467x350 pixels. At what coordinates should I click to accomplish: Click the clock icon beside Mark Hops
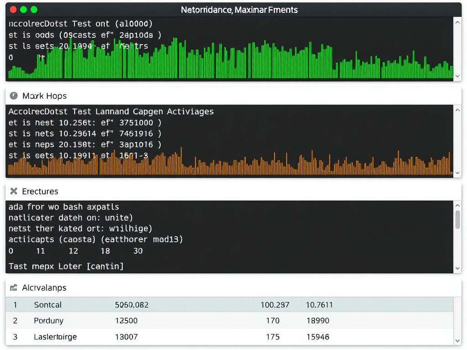(14, 96)
